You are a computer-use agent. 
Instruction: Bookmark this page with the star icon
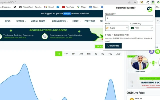coord(135,2)
